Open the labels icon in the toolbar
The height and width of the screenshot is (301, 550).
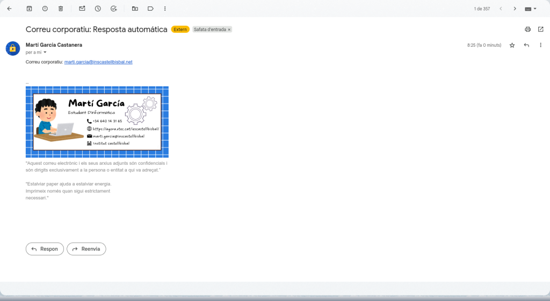click(150, 9)
